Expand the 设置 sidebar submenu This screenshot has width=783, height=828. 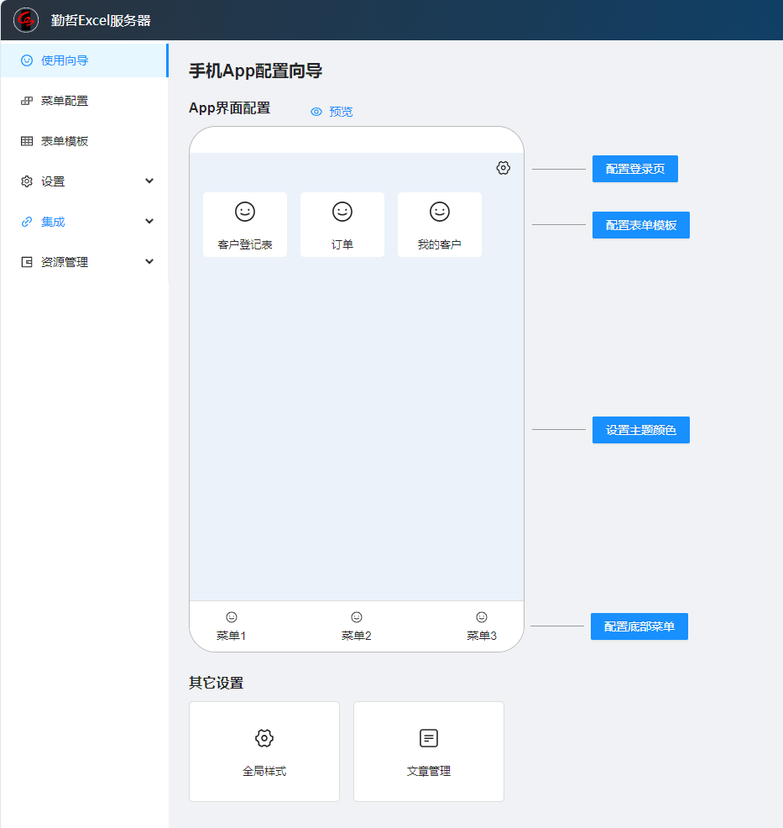(x=84, y=181)
